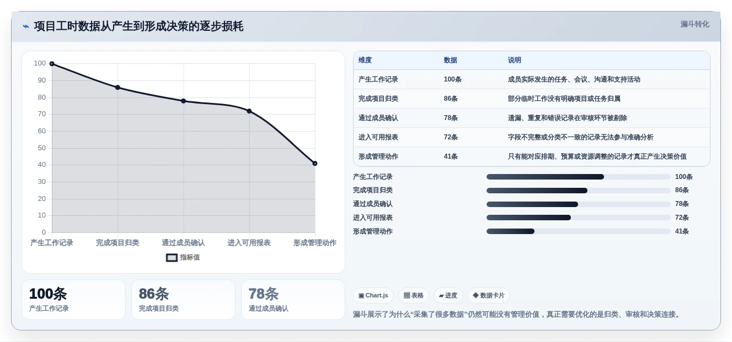The width and height of the screenshot is (732, 342).
Task: Click the 漏斗转化 tag label
Action: click(x=694, y=24)
